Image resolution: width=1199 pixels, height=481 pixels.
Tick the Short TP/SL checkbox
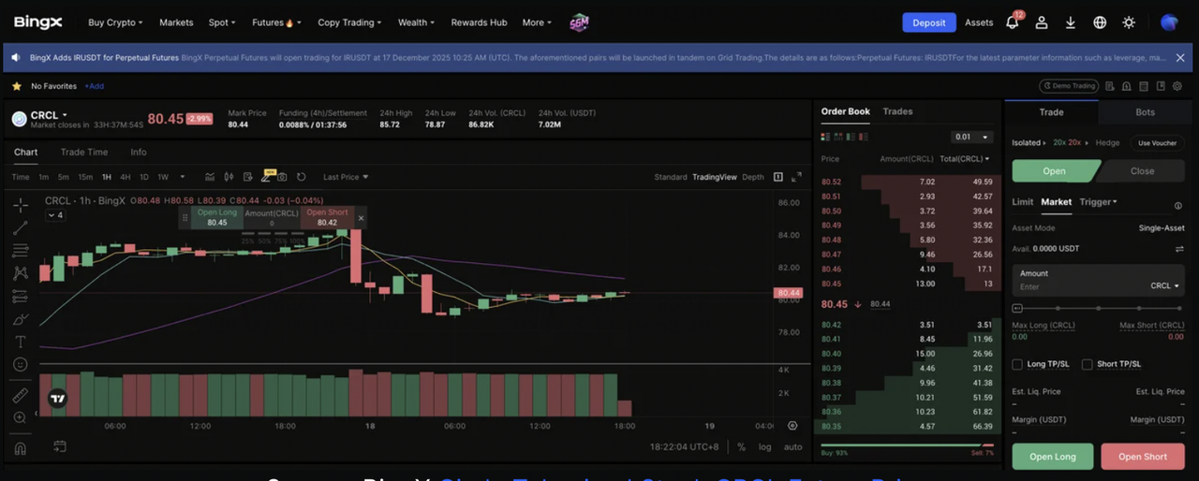1088,364
